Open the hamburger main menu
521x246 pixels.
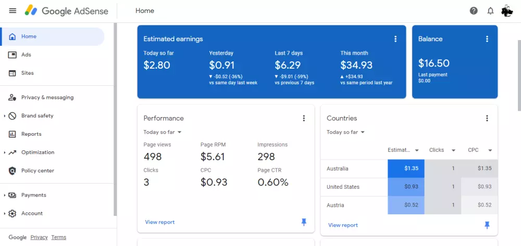[13, 11]
